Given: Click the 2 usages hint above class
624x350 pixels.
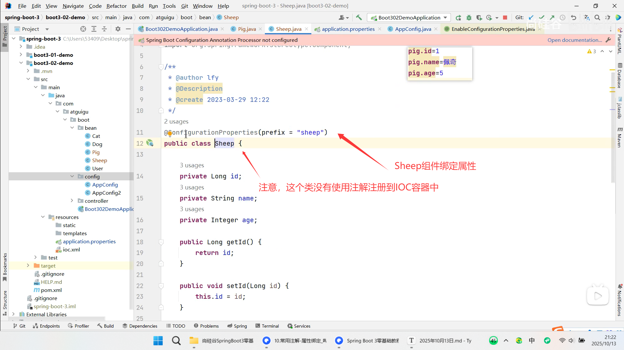Looking at the screenshot, I should [x=176, y=121].
